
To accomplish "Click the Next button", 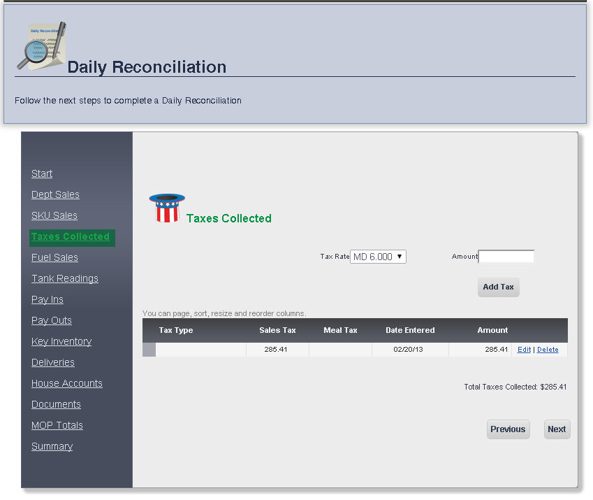I will pyautogui.click(x=557, y=429).
